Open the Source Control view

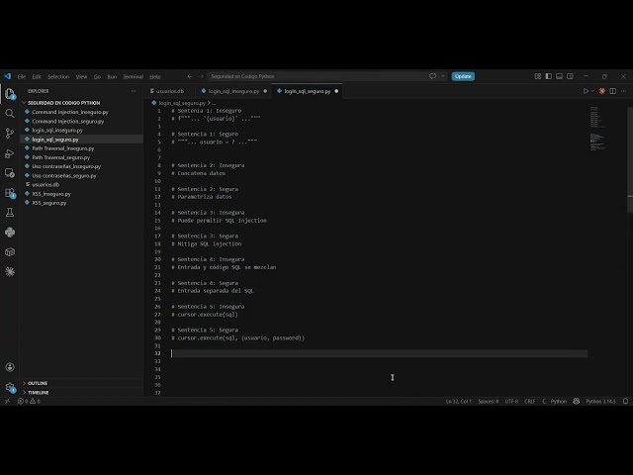[10, 134]
